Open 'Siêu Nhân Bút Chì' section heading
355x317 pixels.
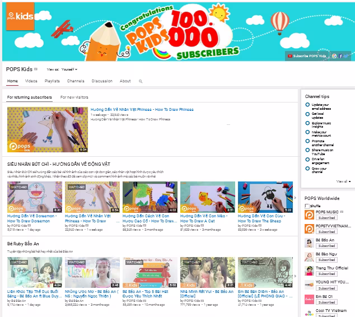(x=59, y=164)
